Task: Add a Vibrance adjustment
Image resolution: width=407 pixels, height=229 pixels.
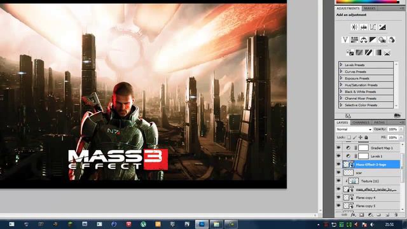Action: [345, 39]
